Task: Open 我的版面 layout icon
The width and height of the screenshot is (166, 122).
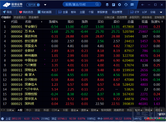Action: 45,12
